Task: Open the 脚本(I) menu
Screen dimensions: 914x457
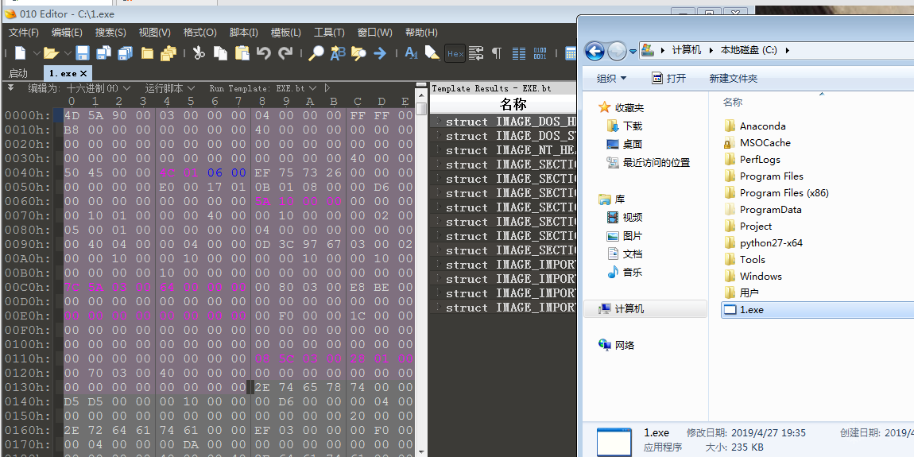Action: pos(244,33)
